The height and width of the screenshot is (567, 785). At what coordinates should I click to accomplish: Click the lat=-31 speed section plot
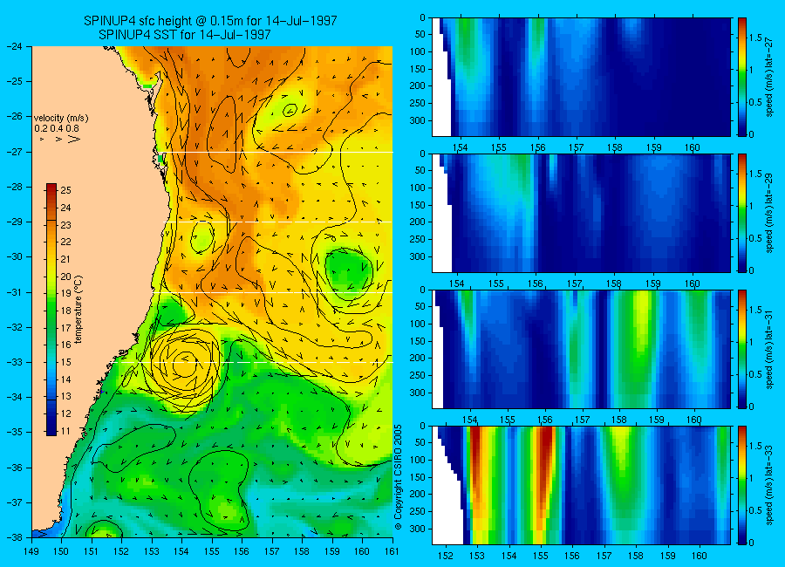(x=581, y=349)
